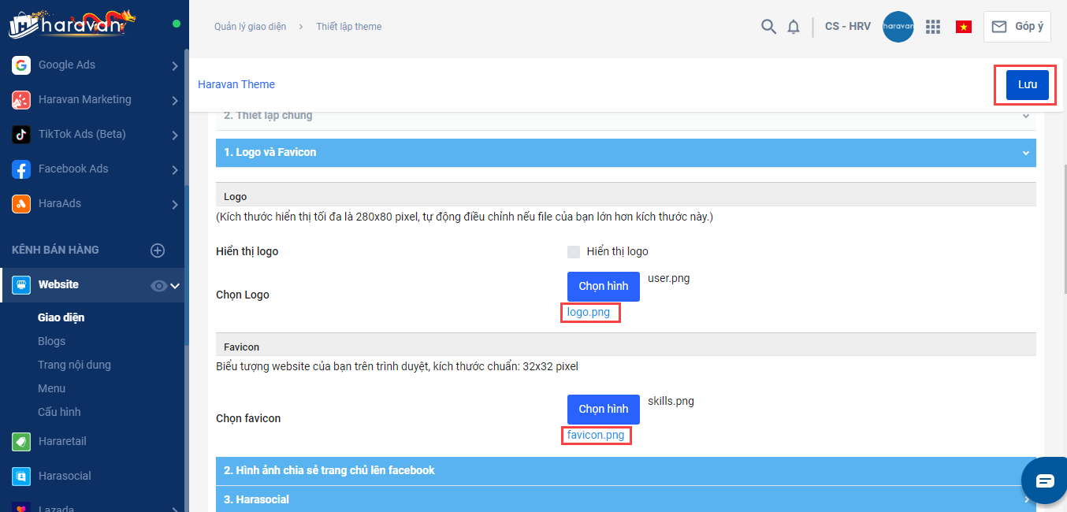1067x512 pixels.
Task: Open Cấu hình menu item
Action: pyautogui.click(x=59, y=412)
